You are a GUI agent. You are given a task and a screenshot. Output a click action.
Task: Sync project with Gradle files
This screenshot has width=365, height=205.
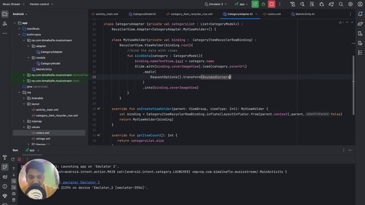tap(331, 4)
